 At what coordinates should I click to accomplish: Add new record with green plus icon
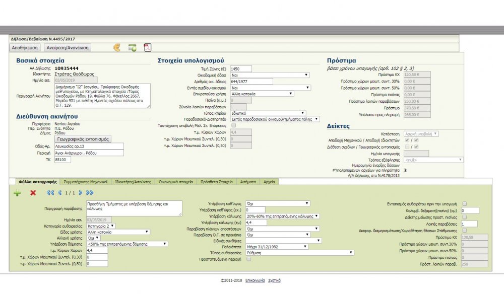tap(17, 193)
